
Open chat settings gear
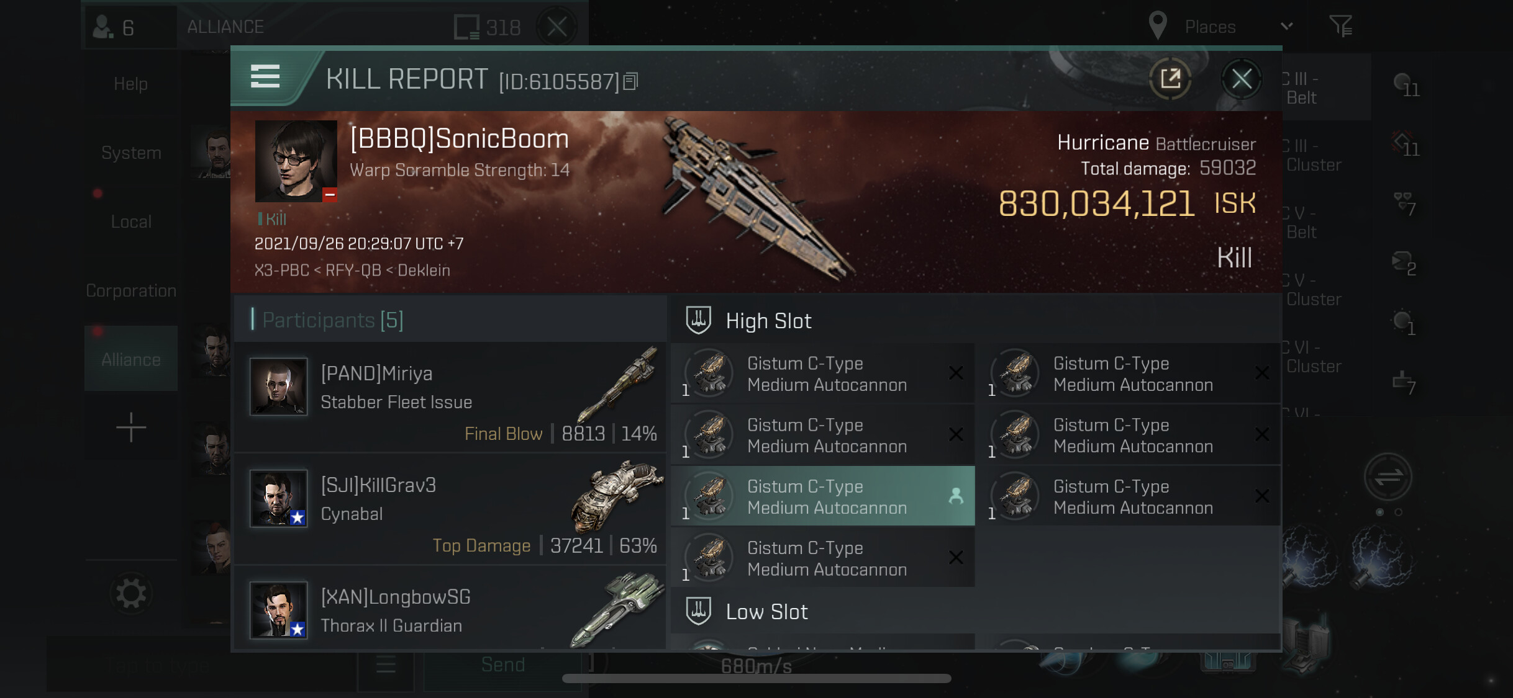131,594
